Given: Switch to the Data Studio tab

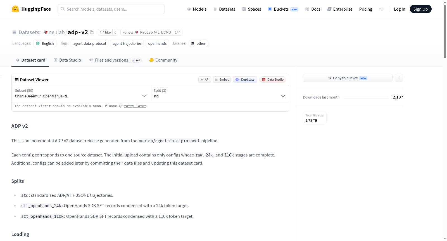Looking at the screenshot, I should point(67,60).
